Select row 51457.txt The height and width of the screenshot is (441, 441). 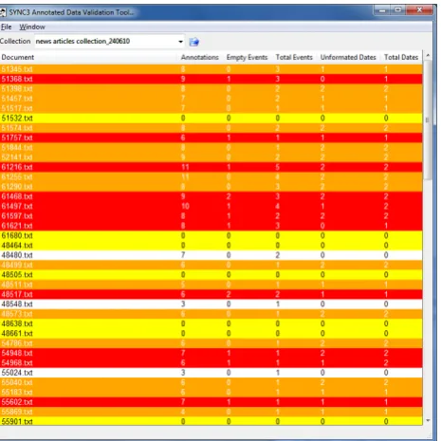point(211,99)
